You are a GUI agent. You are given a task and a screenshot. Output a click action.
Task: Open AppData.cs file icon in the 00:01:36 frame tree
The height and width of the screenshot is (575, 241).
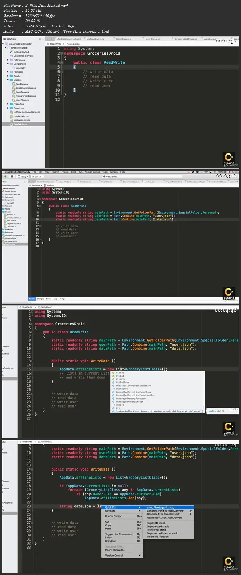point(14,84)
